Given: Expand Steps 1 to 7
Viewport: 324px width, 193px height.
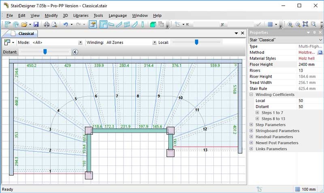Looking at the screenshot, I should (x=257, y=112).
